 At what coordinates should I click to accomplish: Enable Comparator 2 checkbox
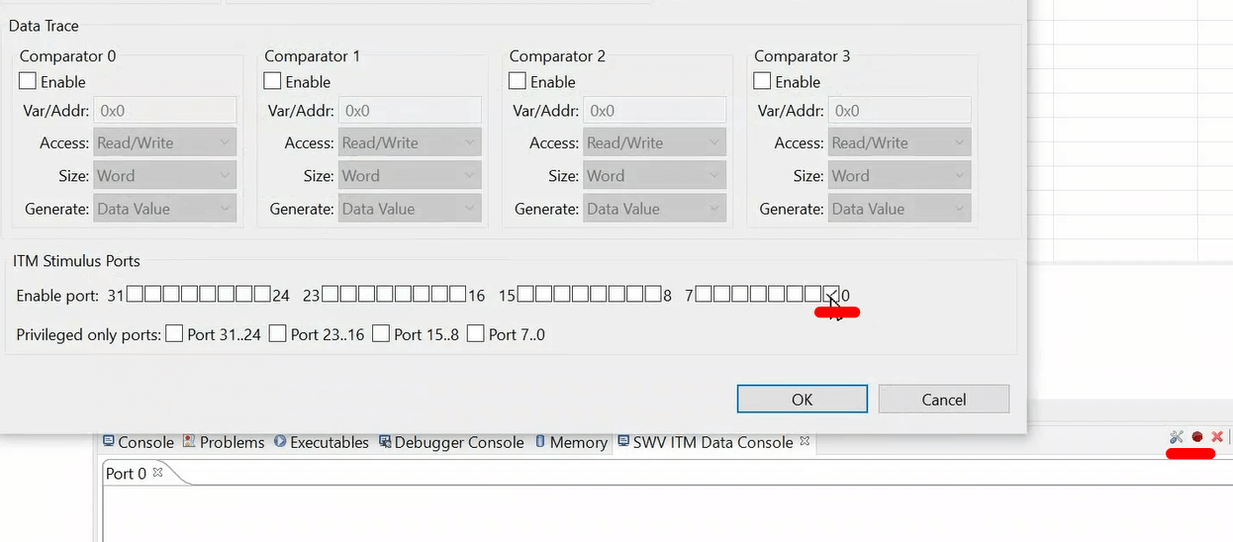coord(518,81)
